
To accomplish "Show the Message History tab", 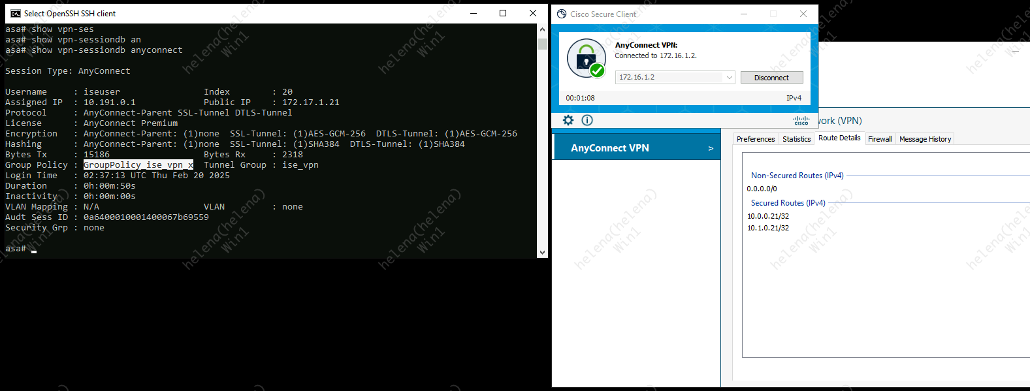I will pyautogui.click(x=925, y=139).
